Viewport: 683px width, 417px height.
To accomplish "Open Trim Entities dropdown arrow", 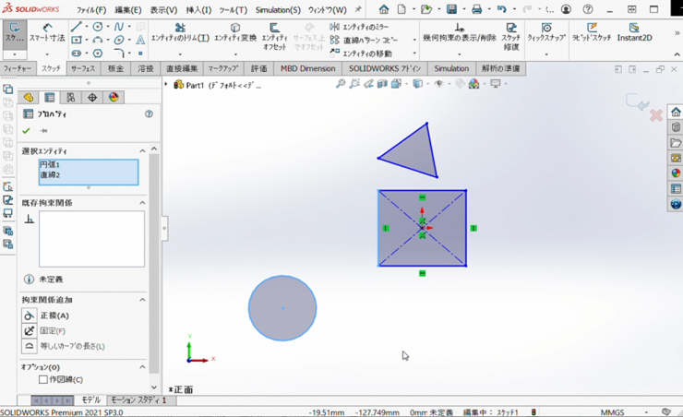I will click(180, 54).
